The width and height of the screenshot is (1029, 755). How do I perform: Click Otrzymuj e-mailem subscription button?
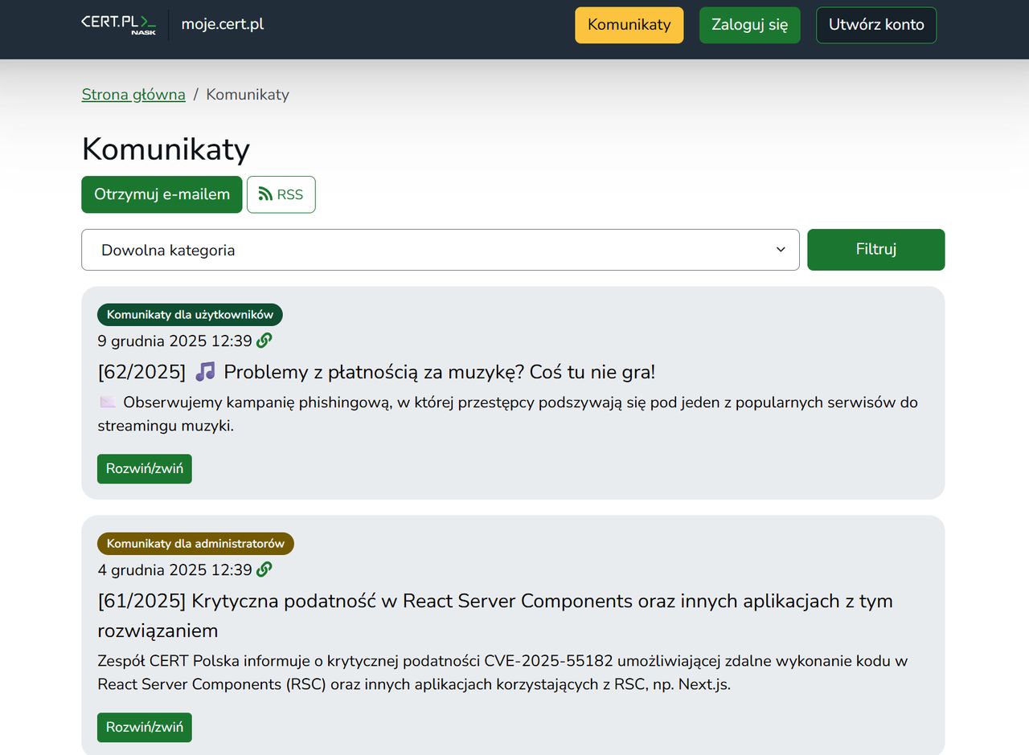click(x=162, y=194)
